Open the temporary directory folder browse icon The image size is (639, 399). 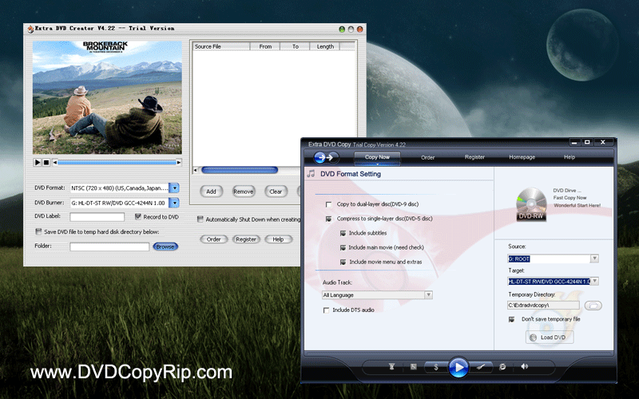[x=593, y=306]
